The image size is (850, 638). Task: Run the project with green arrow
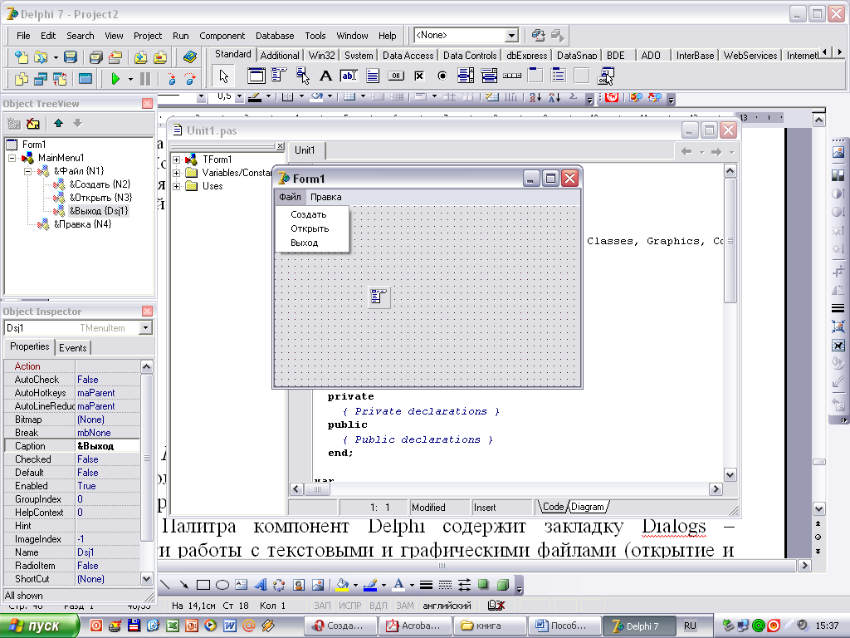click(x=115, y=79)
